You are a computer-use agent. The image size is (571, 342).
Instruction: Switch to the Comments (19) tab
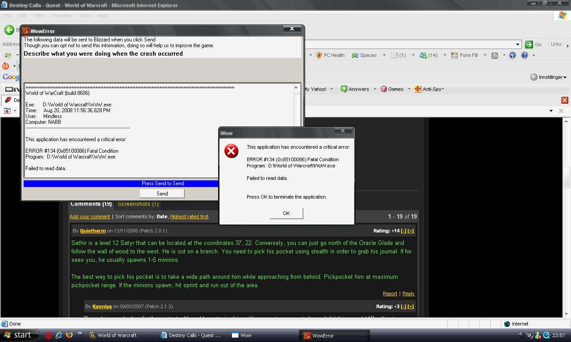(91, 204)
